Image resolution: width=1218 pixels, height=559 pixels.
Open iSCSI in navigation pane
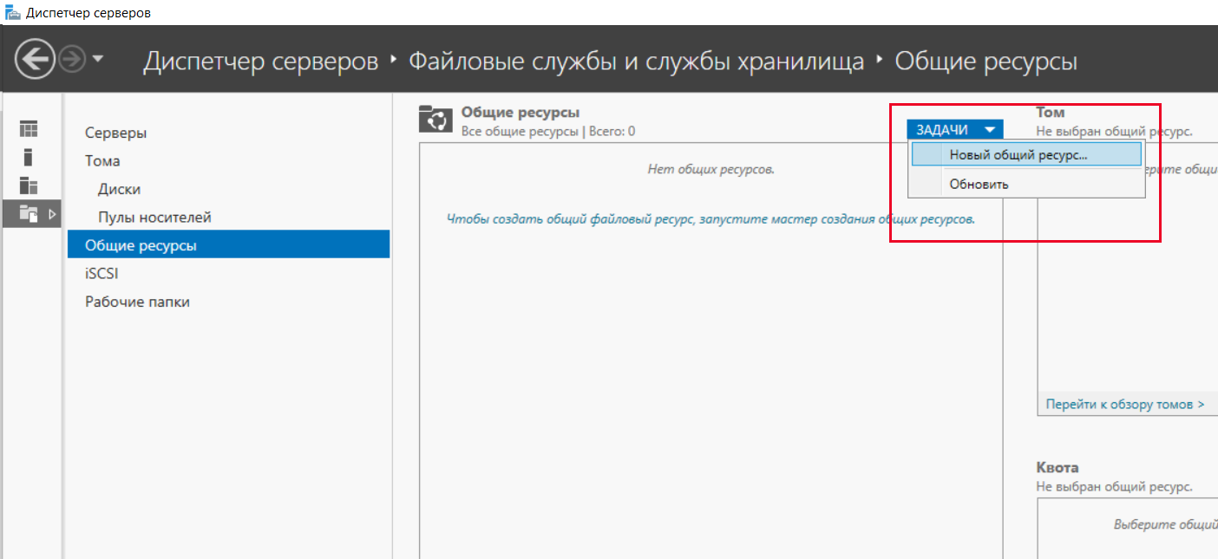pos(101,273)
